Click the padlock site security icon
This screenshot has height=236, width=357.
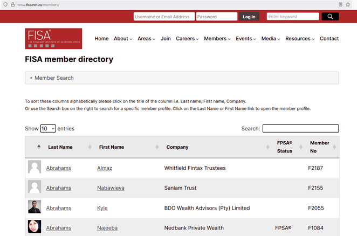13,4
